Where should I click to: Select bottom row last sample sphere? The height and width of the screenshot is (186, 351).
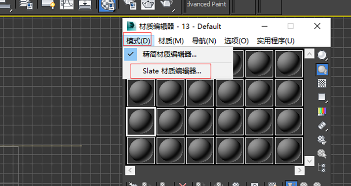[x=289, y=151]
